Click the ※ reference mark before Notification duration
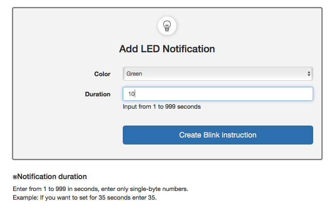 point(15,177)
